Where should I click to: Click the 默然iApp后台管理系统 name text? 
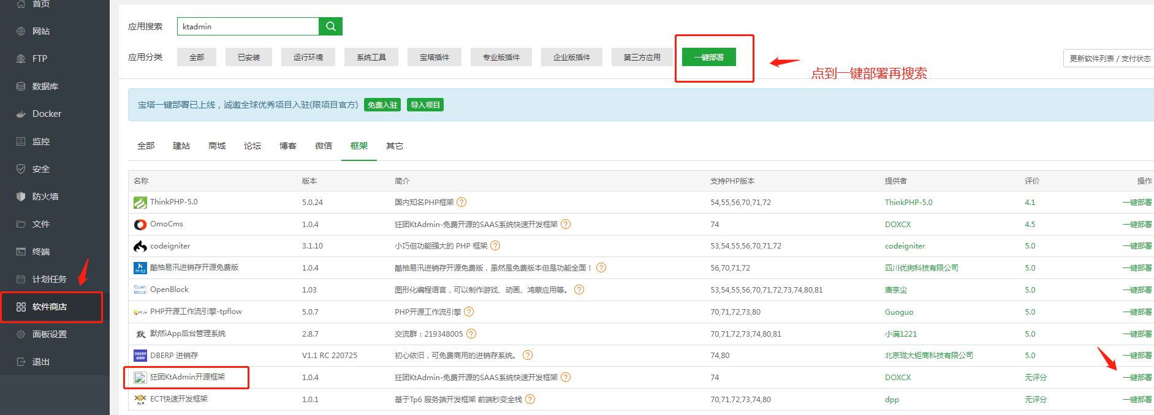(x=188, y=334)
